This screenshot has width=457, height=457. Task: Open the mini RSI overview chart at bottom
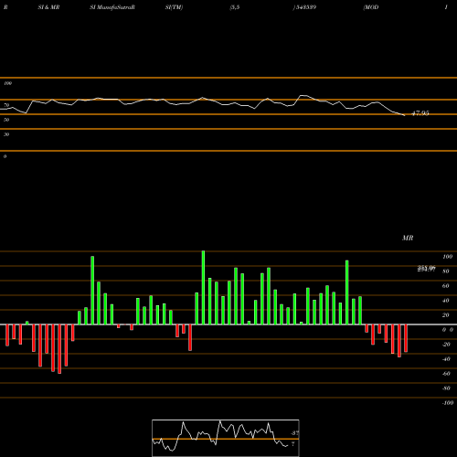tap(226, 438)
